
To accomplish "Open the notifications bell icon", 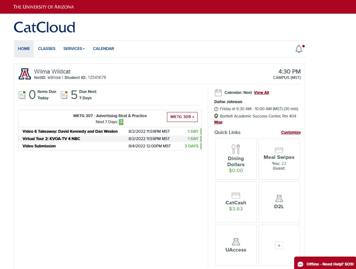I will 299,49.
